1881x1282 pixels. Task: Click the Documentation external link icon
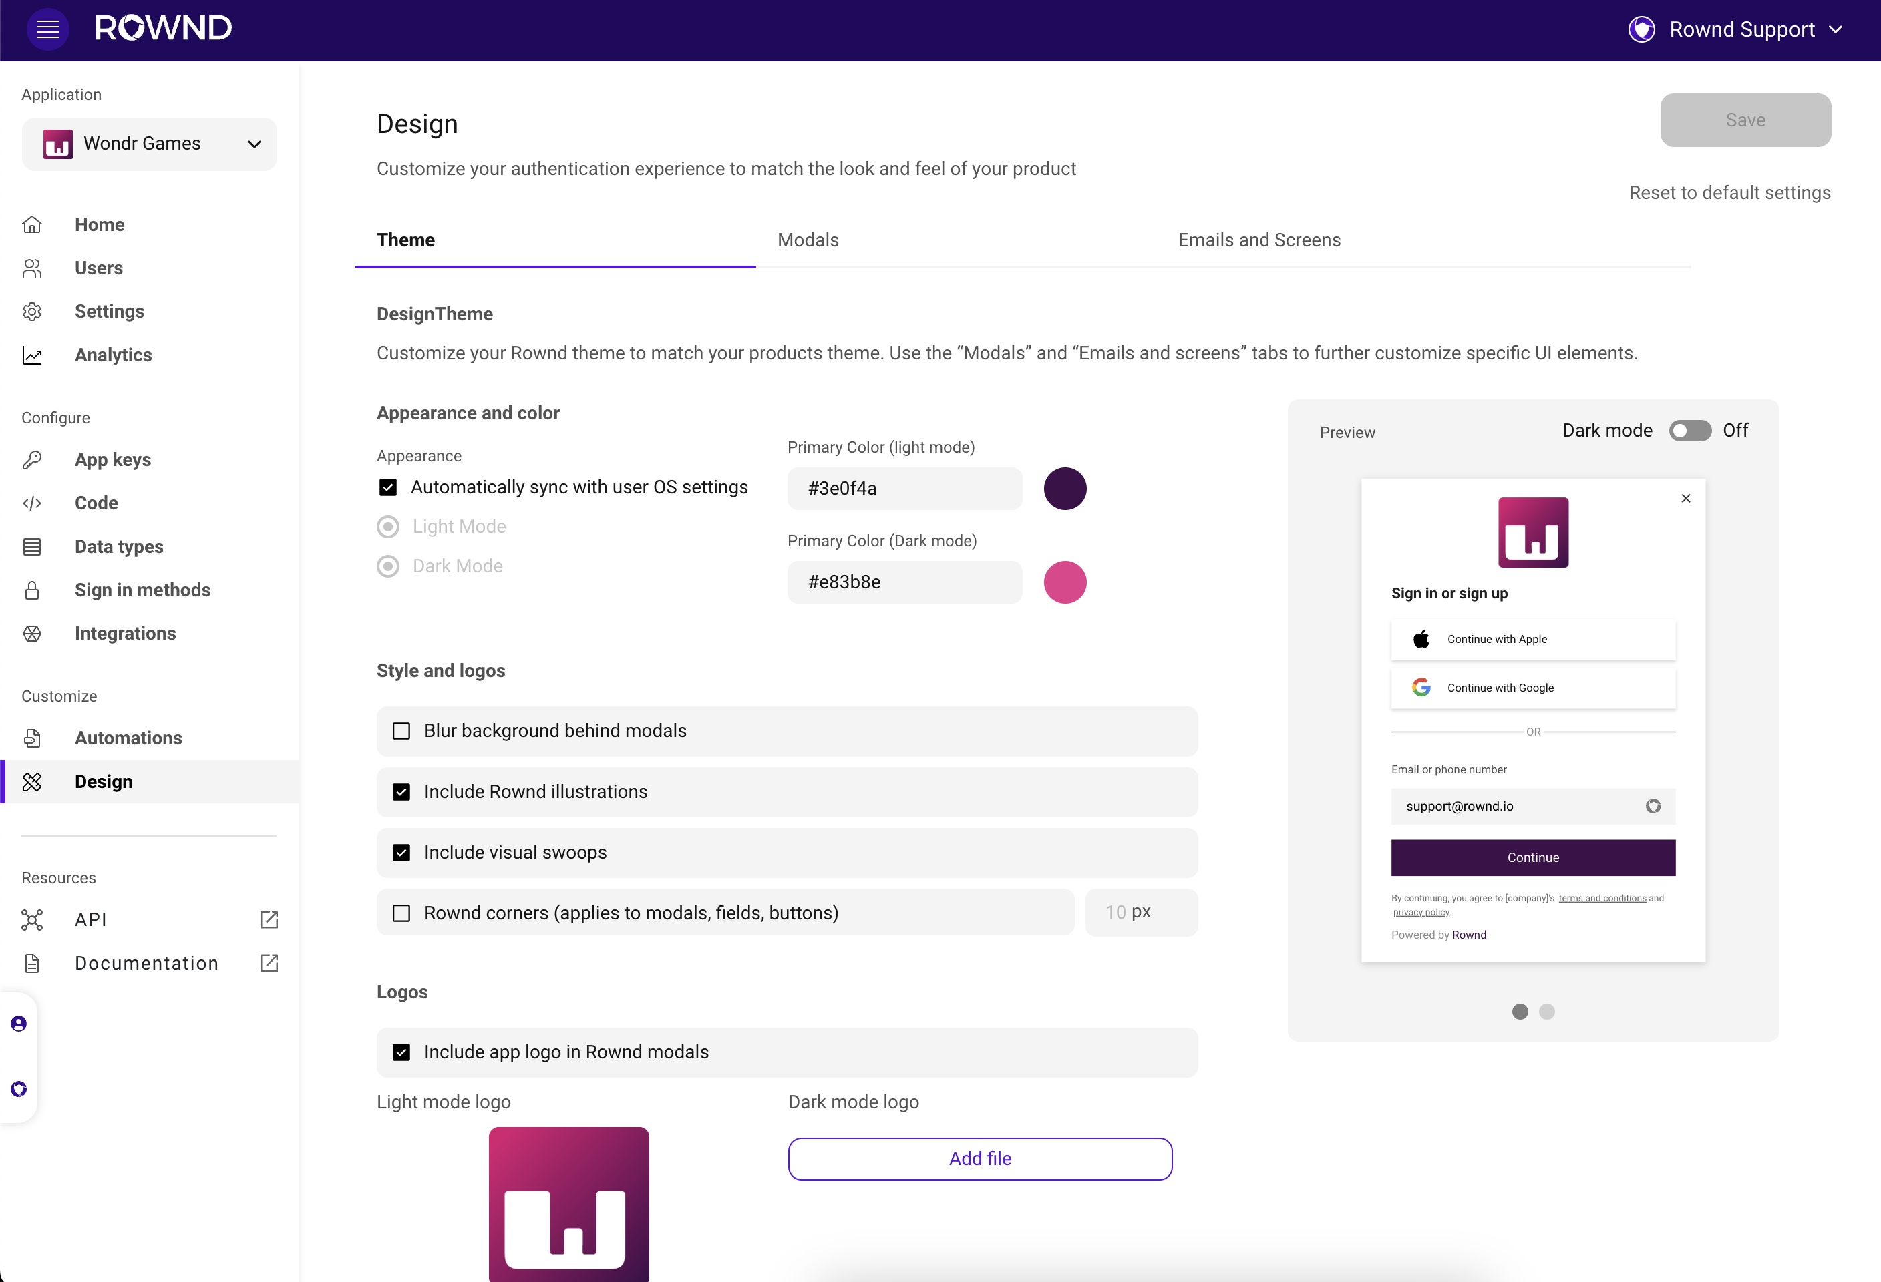tap(268, 963)
